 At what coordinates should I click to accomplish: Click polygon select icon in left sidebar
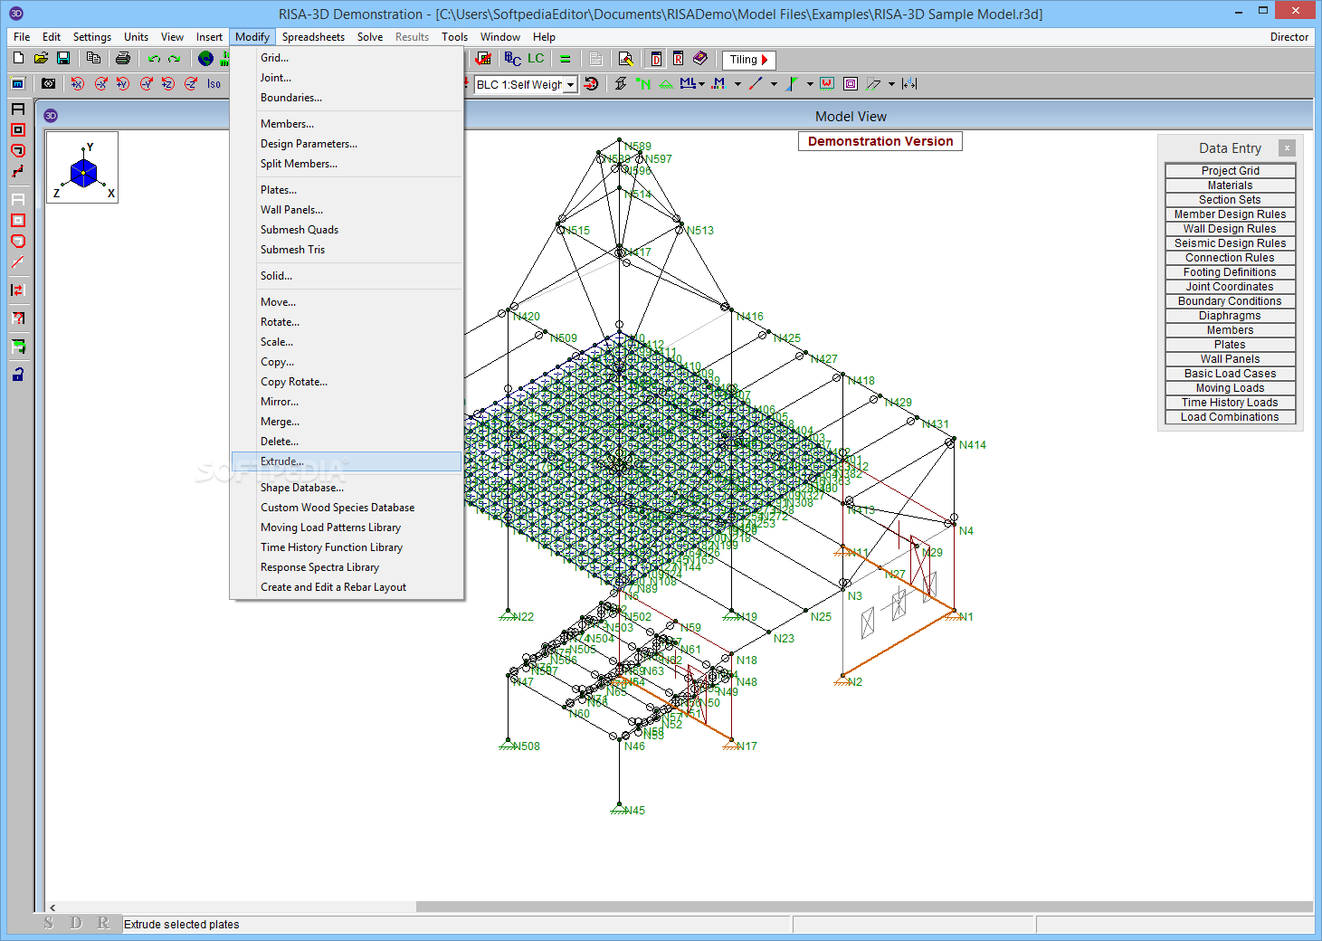click(18, 151)
